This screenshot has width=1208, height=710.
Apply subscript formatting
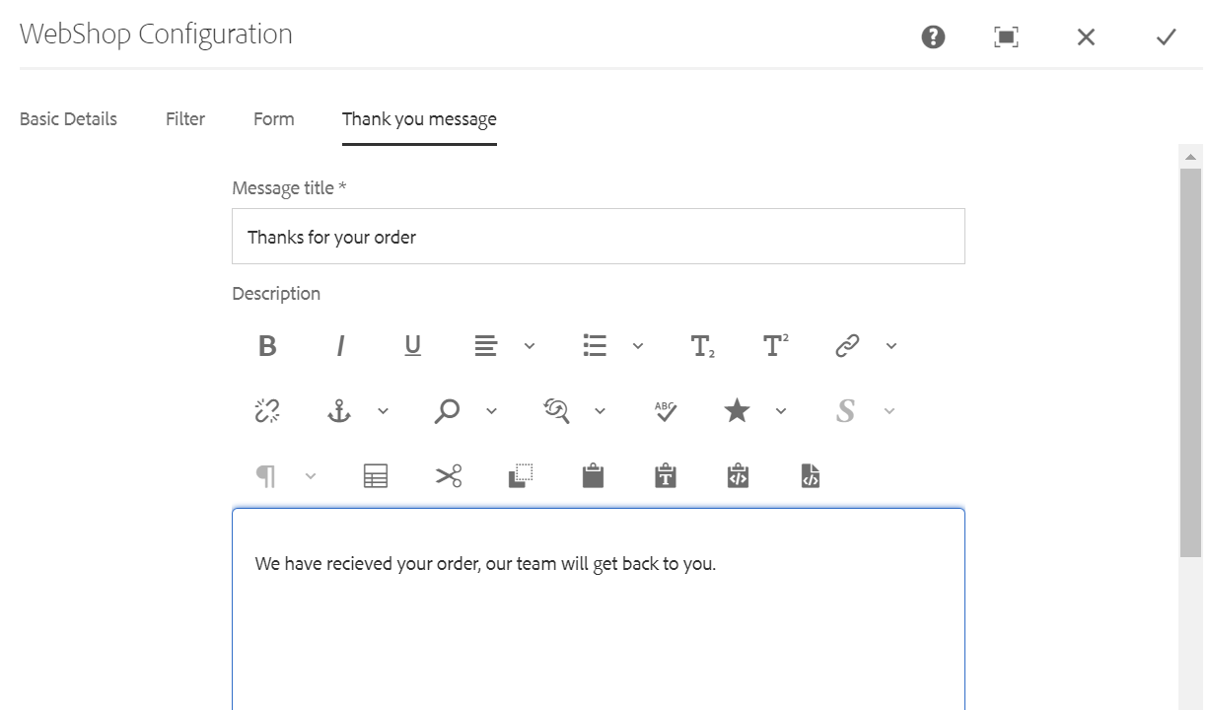[703, 346]
